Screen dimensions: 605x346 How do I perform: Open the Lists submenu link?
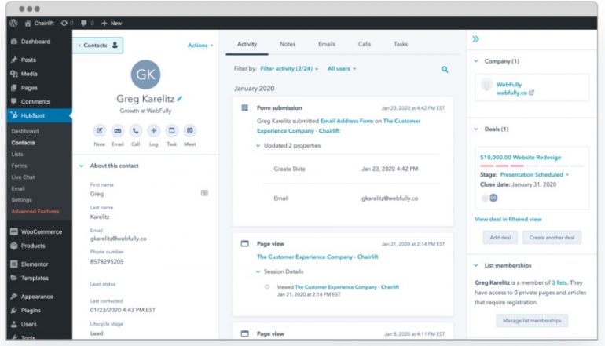coord(17,154)
